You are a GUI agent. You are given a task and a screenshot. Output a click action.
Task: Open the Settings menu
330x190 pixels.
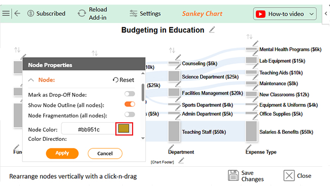tap(145, 14)
